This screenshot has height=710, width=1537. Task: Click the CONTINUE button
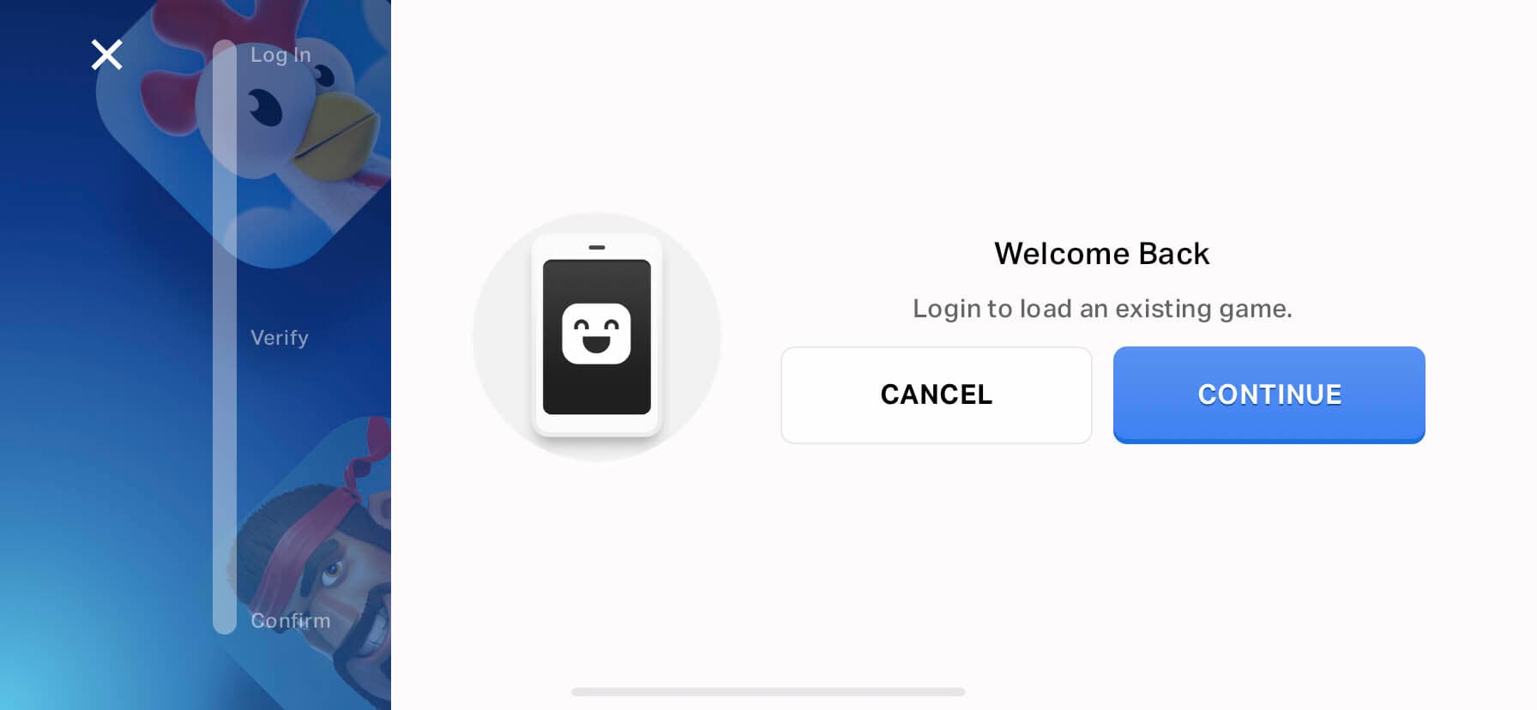coord(1269,394)
